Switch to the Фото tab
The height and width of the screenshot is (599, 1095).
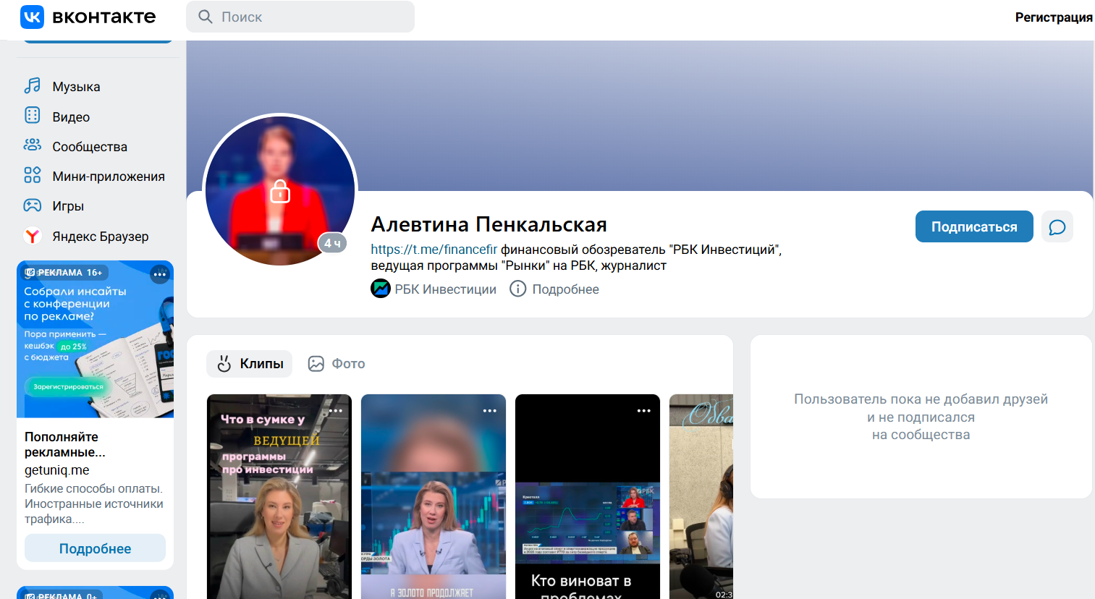click(x=337, y=363)
